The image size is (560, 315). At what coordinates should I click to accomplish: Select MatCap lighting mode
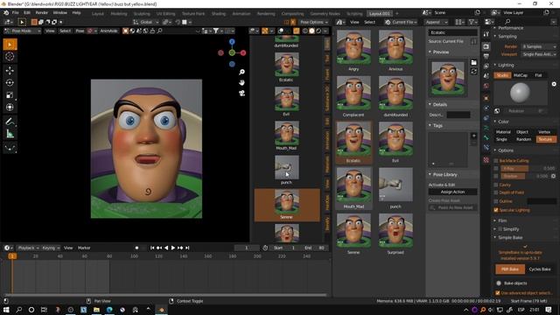[521, 75]
